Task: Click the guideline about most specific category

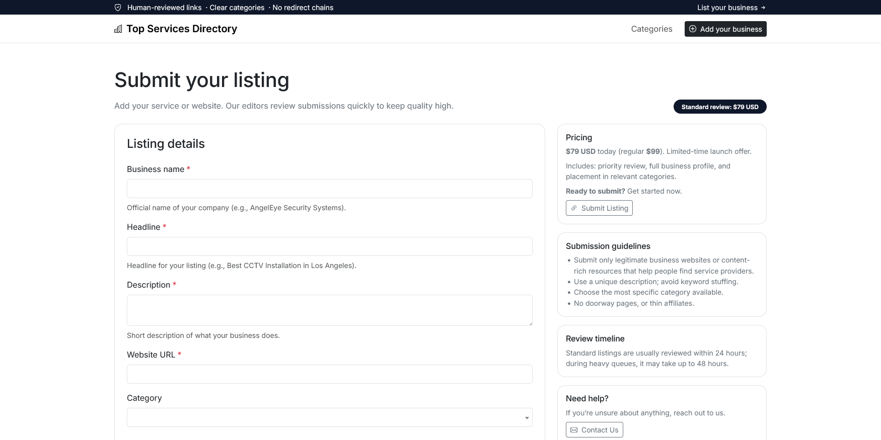Action: (x=648, y=292)
